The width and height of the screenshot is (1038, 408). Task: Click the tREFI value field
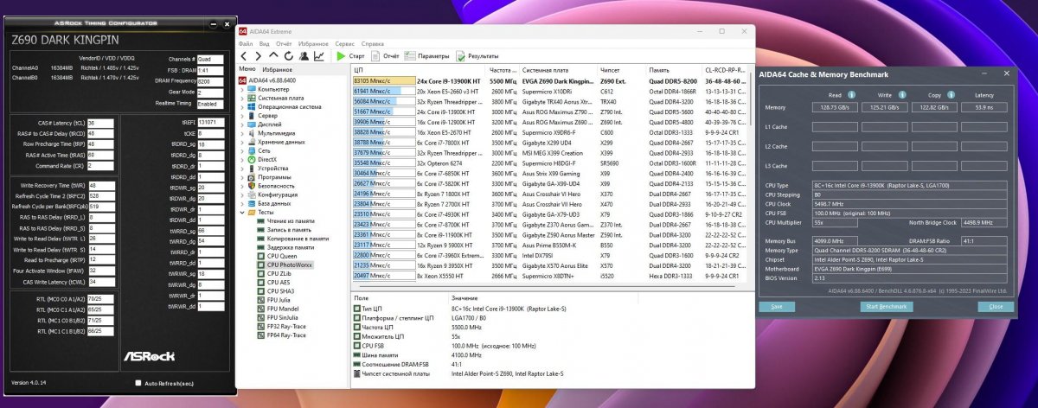[209, 123]
